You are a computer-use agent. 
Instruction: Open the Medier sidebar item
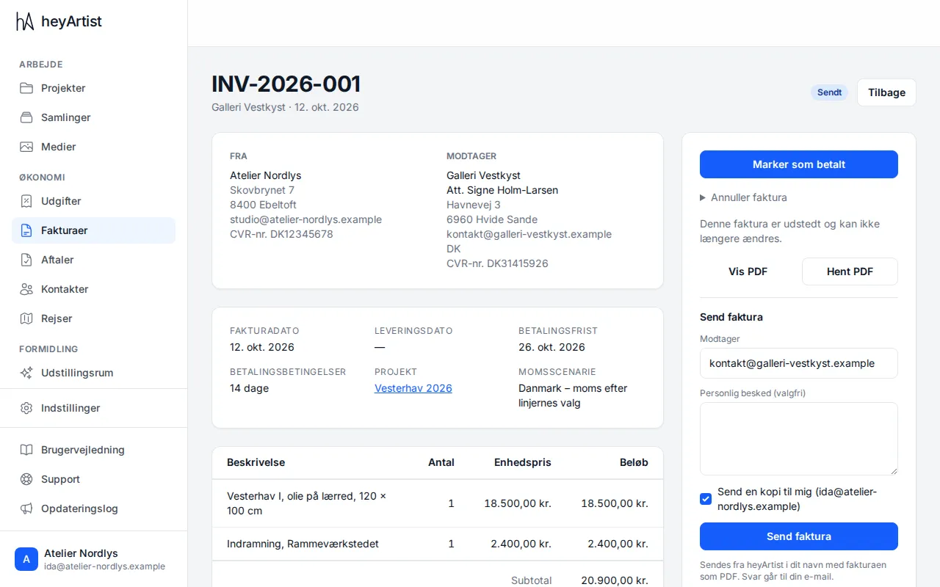click(x=94, y=147)
